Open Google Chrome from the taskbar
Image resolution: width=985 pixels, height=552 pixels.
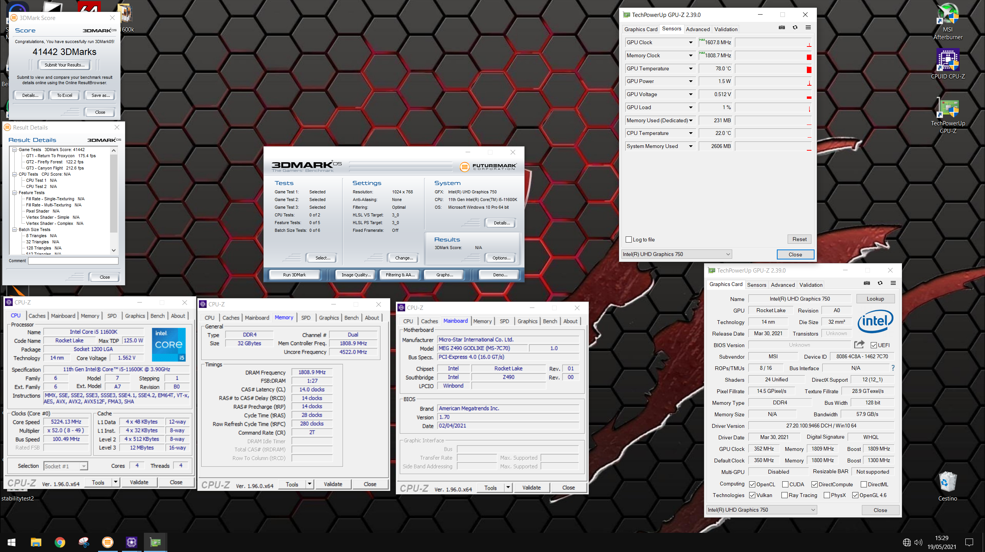60,542
